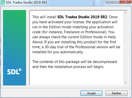
Task: Click the line 'installed for you automatically'
Action: click(58, 52)
